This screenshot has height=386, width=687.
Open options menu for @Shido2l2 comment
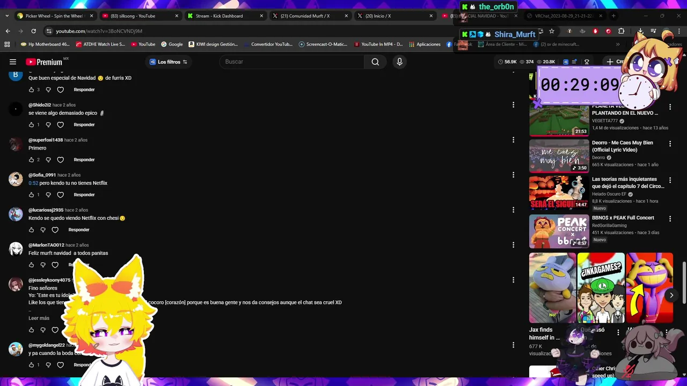point(513,105)
